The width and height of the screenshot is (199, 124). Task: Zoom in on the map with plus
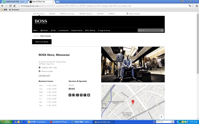coord(161,117)
